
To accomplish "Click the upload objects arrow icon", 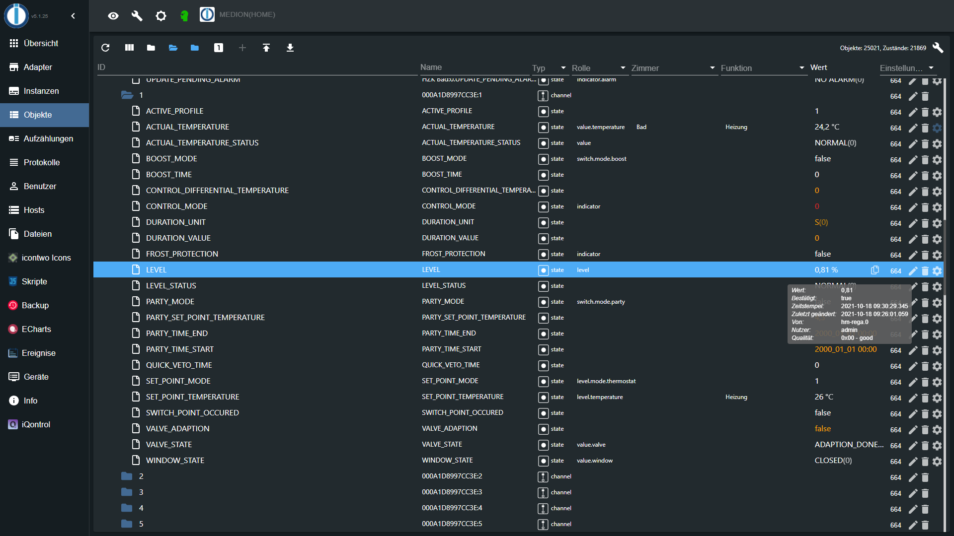I will pyautogui.click(x=266, y=48).
